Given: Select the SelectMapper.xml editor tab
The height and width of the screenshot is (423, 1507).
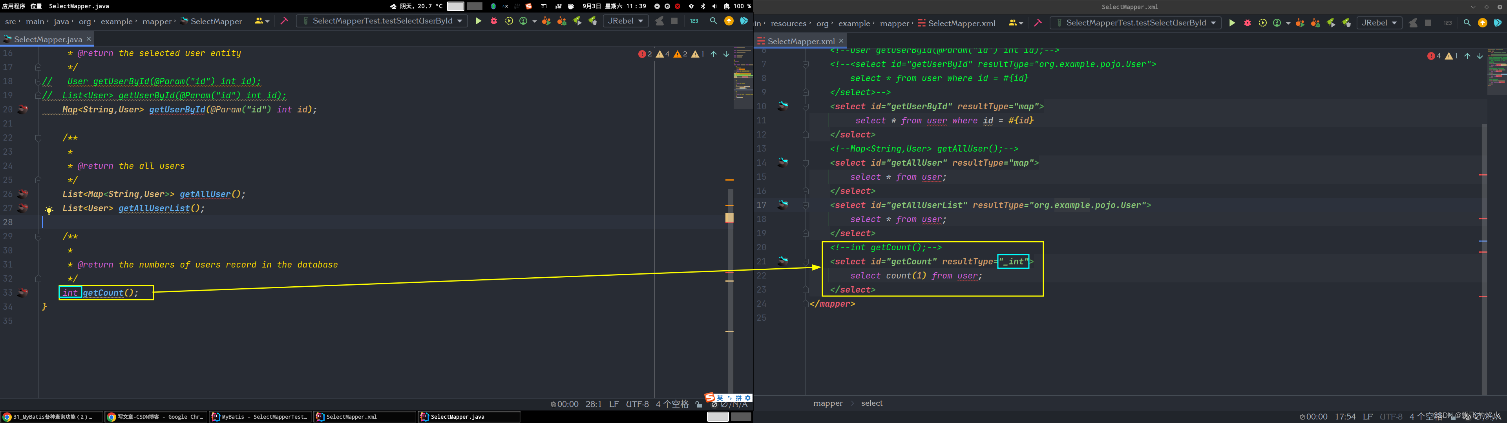Looking at the screenshot, I should point(800,41).
